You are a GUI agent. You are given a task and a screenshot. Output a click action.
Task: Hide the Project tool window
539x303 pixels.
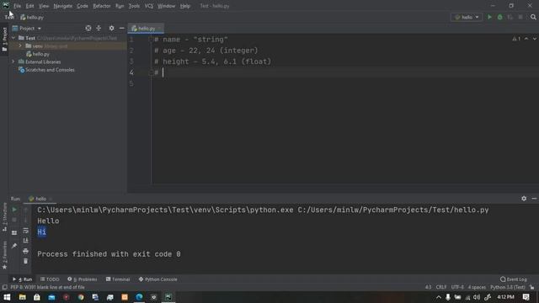point(121,28)
